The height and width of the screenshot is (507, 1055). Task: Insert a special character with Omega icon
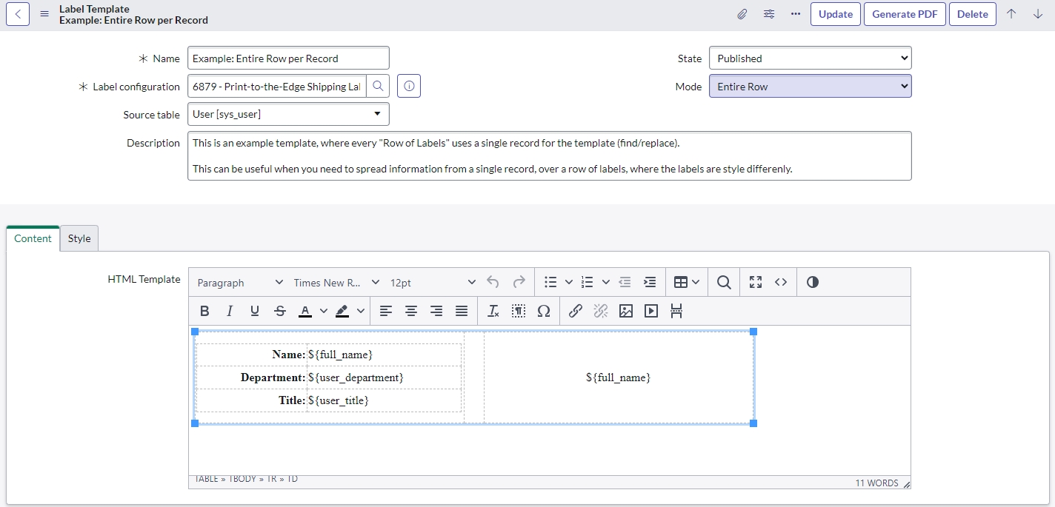(544, 311)
